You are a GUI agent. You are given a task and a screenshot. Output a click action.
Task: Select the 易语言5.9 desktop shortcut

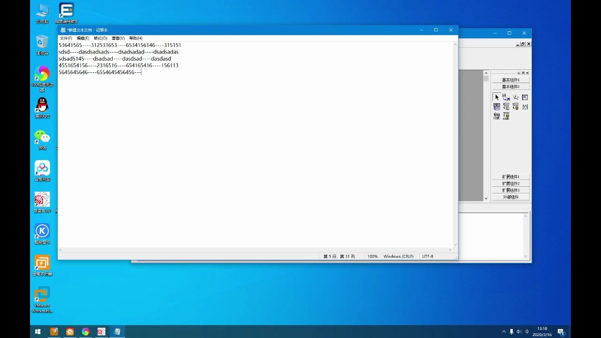point(42,202)
